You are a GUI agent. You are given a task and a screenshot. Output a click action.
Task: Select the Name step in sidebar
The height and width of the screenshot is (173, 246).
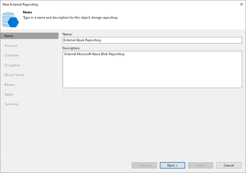[x=29, y=36]
